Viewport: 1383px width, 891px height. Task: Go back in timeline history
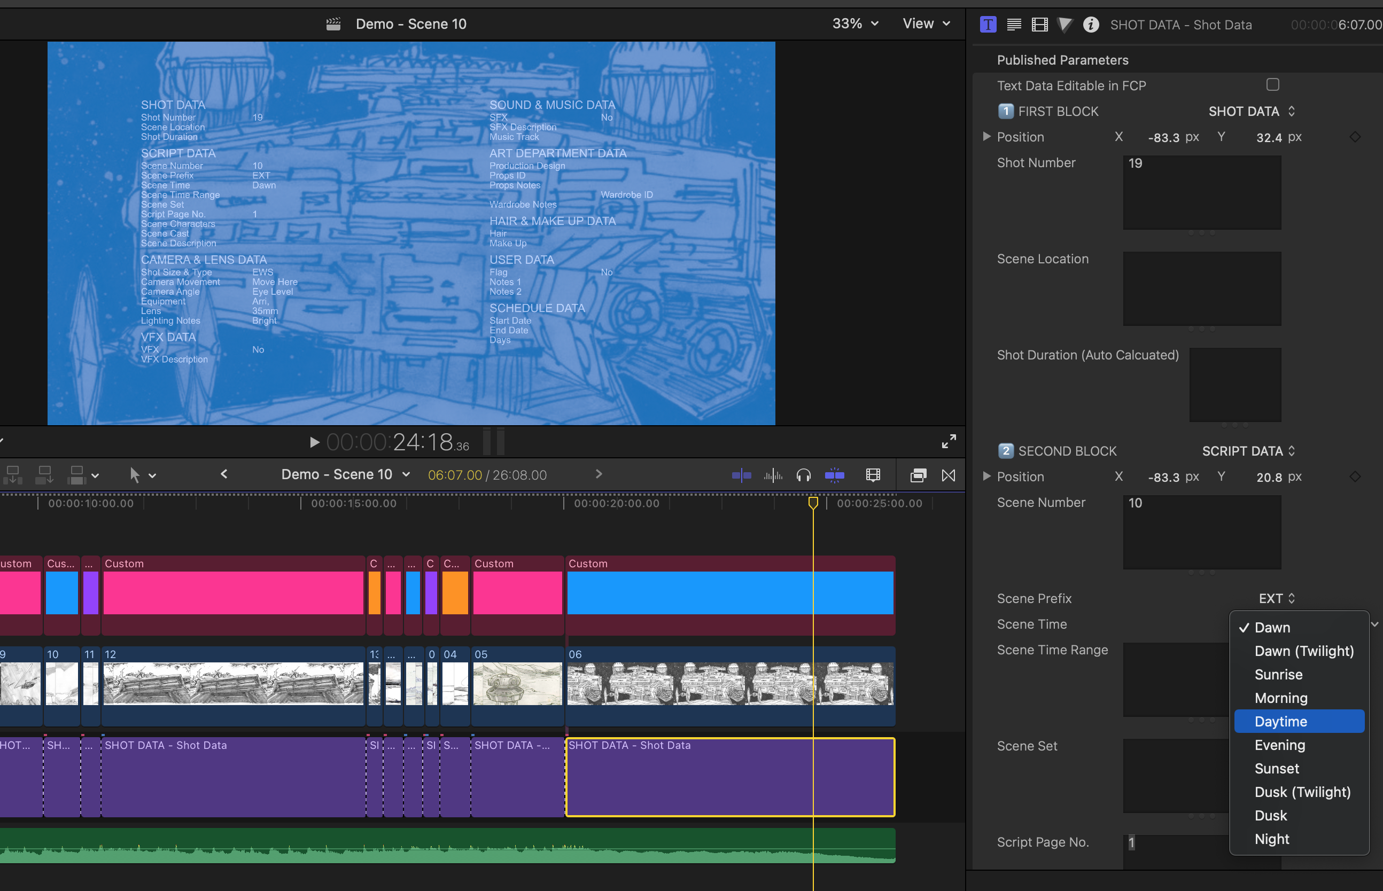point(224,474)
